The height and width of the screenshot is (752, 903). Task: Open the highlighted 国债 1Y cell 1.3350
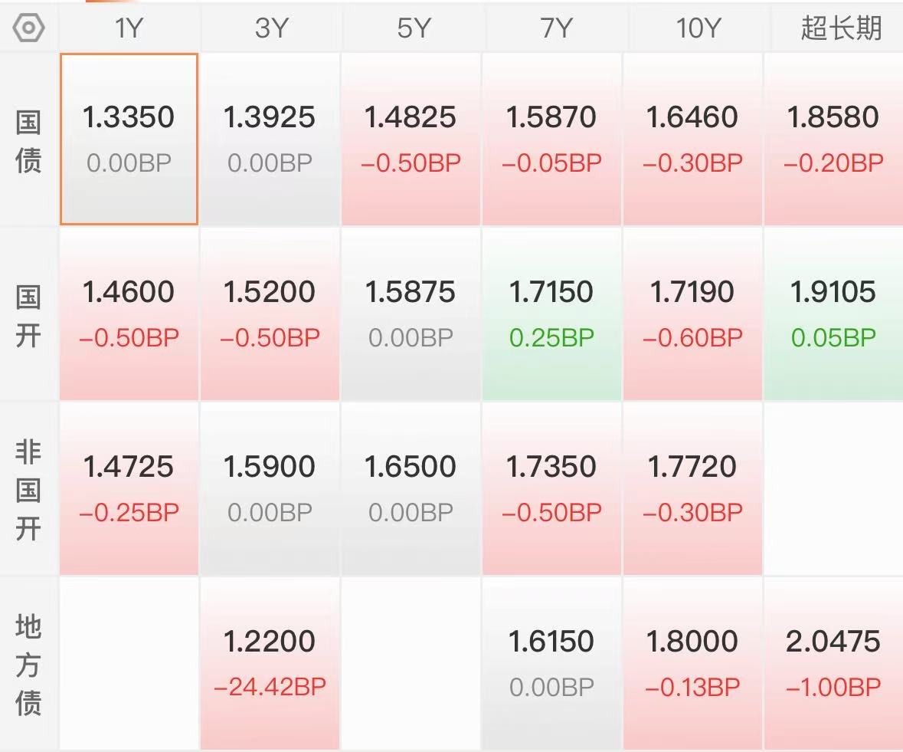[129, 139]
